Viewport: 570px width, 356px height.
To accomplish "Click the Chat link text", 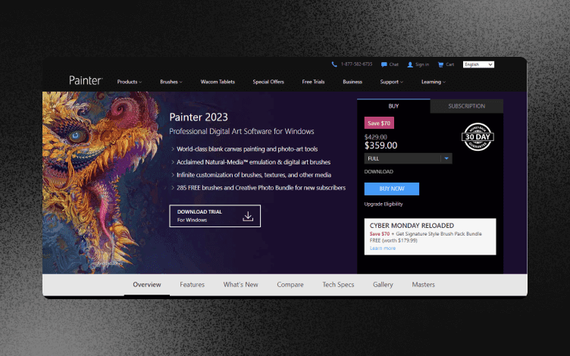I will pos(394,64).
